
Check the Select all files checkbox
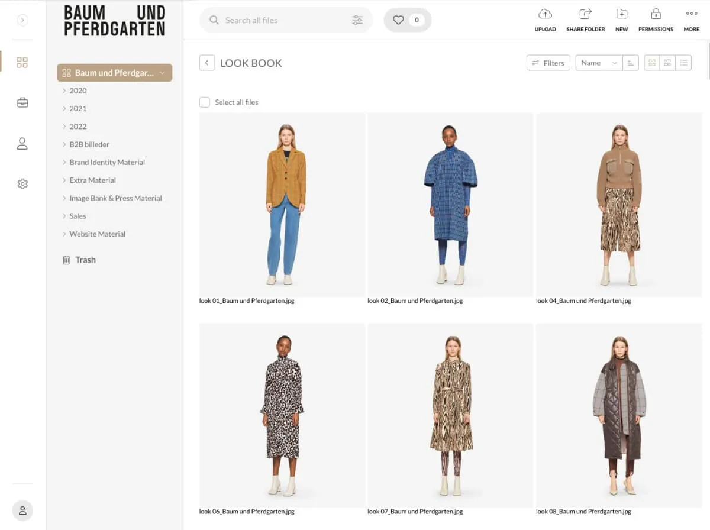(x=205, y=102)
